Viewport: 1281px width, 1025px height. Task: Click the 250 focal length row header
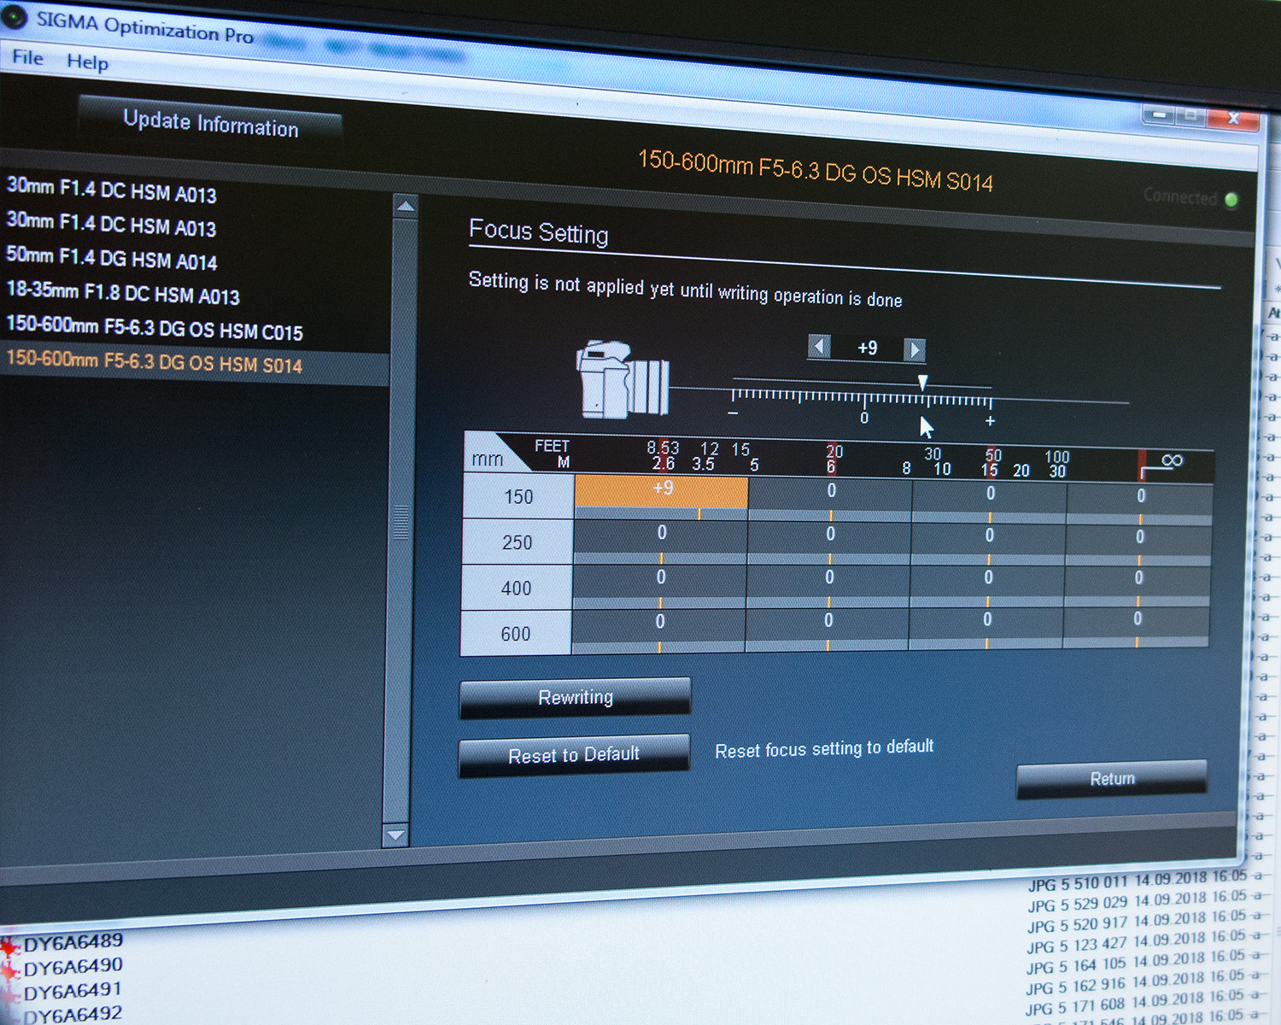[x=518, y=542]
